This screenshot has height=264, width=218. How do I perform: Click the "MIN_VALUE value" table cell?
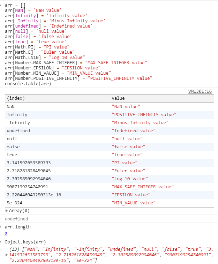(x=162, y=203)
